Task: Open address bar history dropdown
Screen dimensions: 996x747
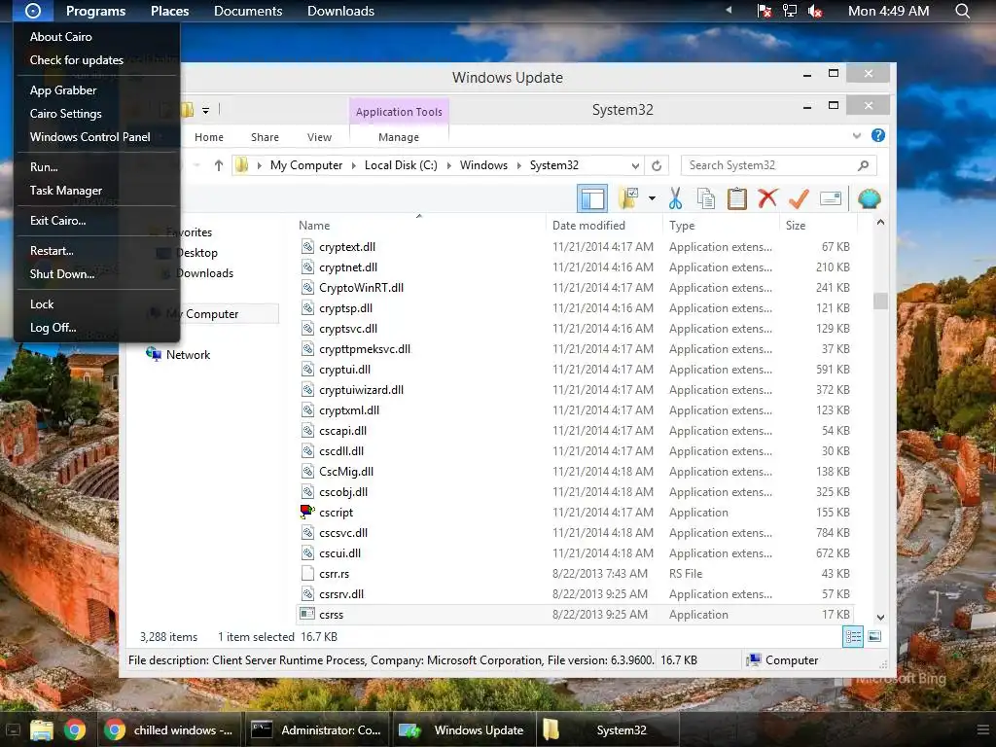Action: [635, 165]
